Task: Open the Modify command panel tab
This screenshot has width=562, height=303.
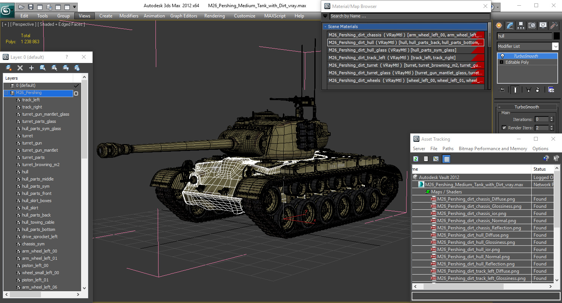Action: point(510,25)
